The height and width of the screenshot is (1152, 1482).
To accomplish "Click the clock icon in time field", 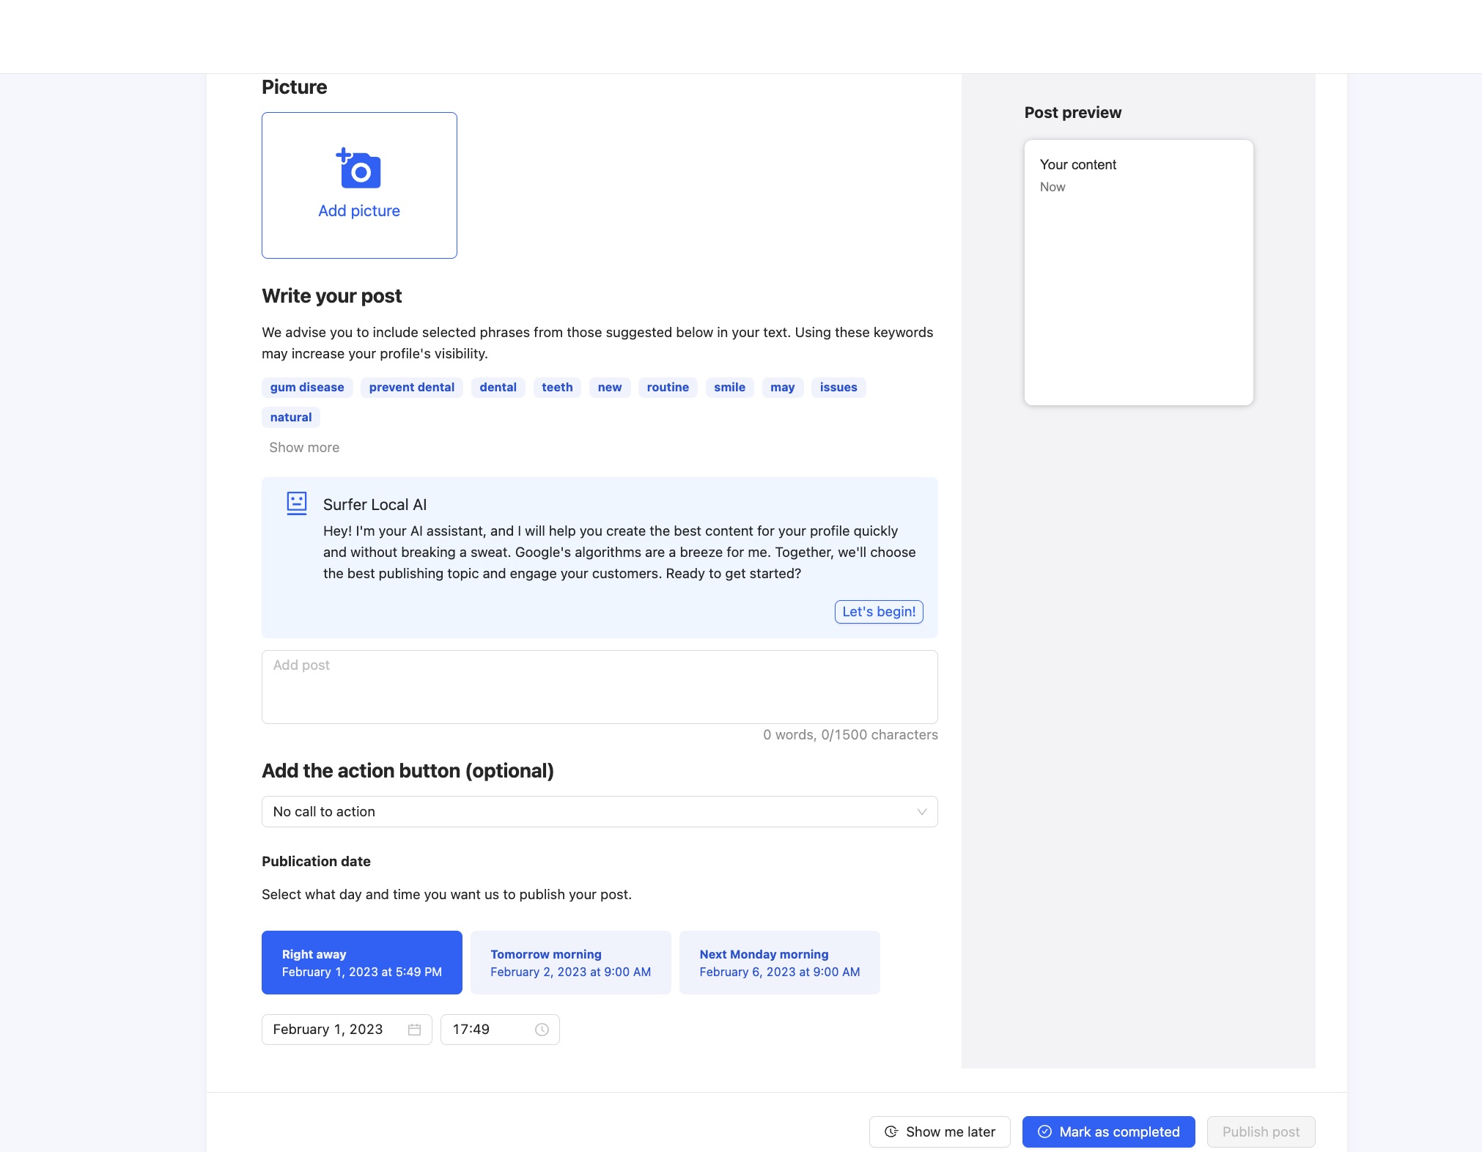I will click(542, 1030).
